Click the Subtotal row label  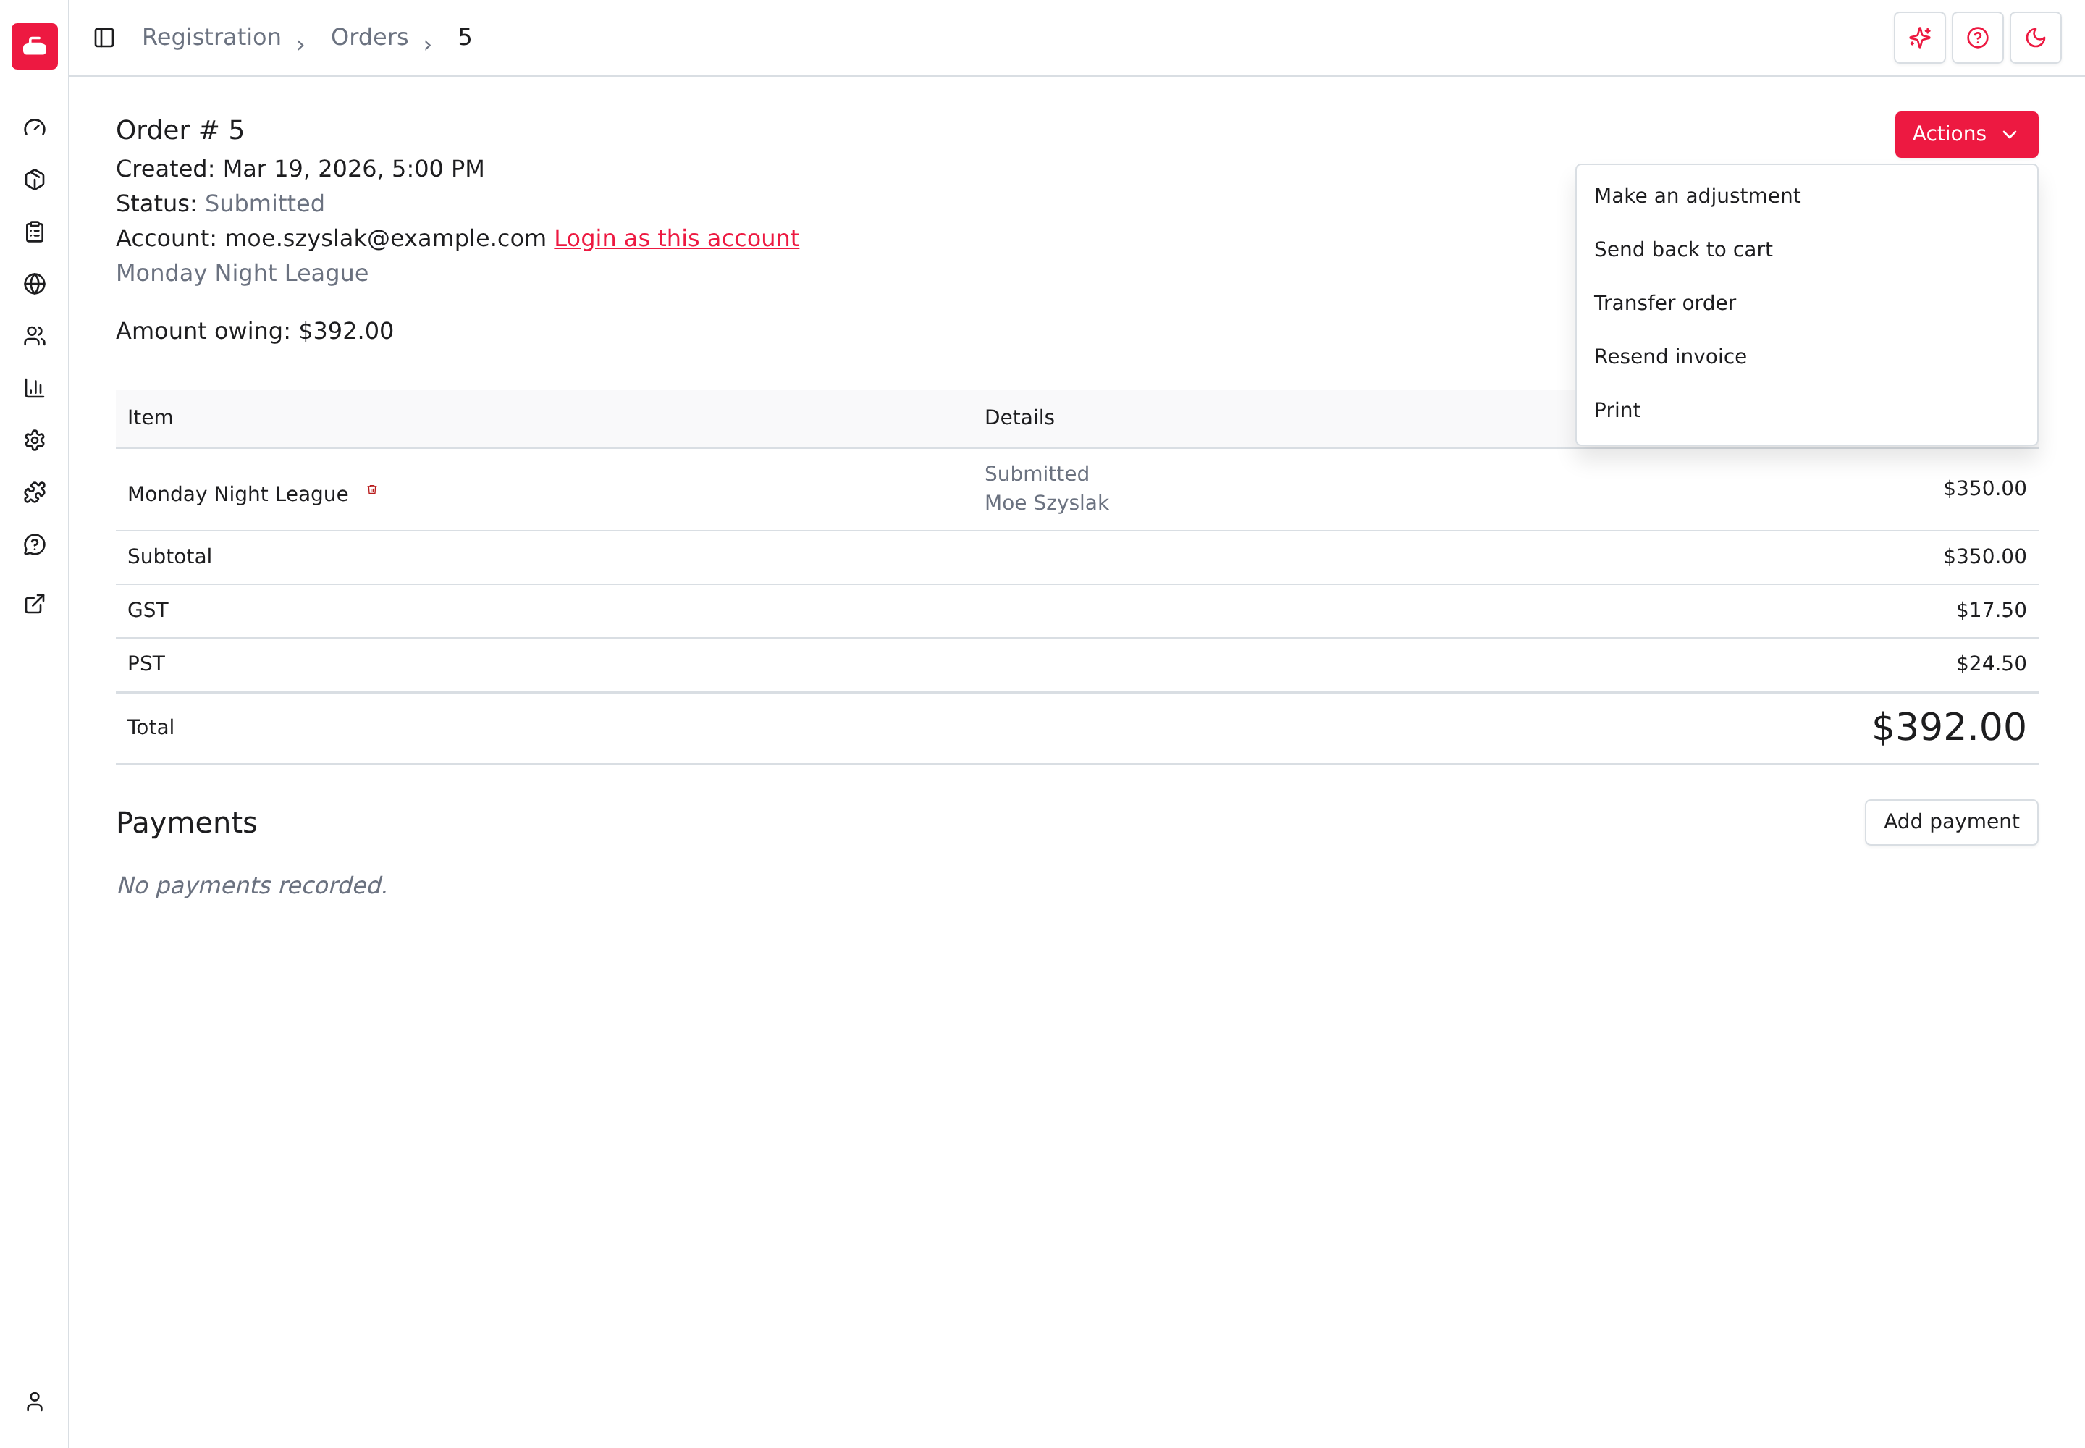pos(169,556)
